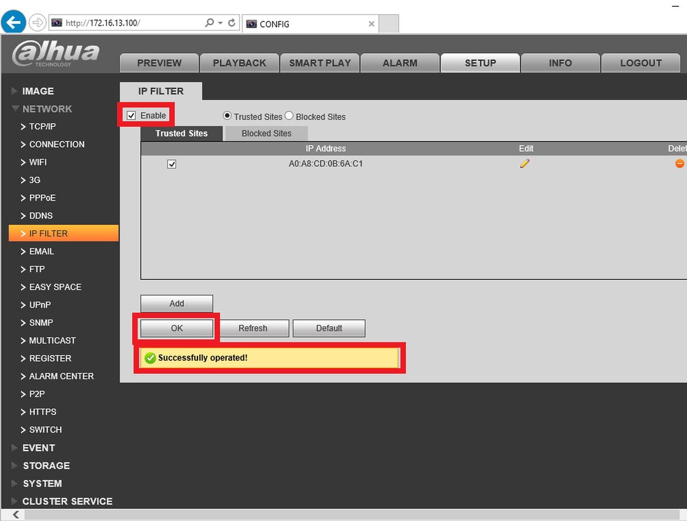Screen dimensions: 687x521
Task: Click the Add button
Action: pos(177,303)
